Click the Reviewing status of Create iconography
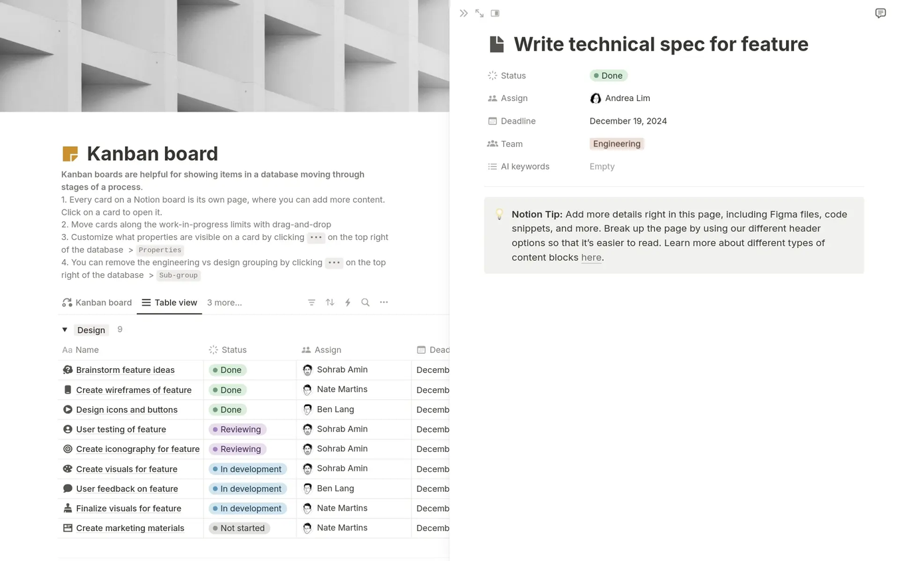This screenshot has width=899, height=561. tap(237, 449)
